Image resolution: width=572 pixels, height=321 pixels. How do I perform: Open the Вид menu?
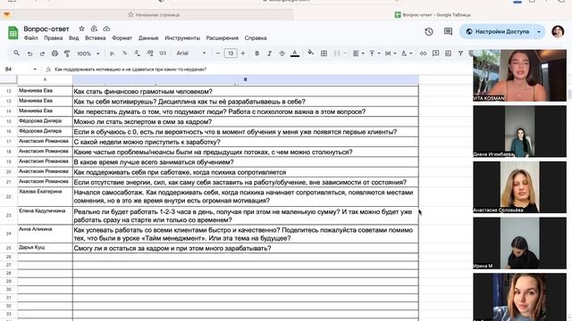point(73,37)
